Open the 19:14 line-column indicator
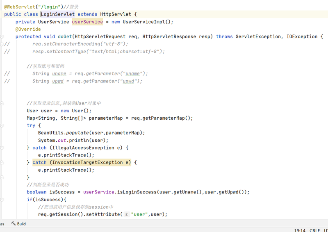 [x=300, y=230]
